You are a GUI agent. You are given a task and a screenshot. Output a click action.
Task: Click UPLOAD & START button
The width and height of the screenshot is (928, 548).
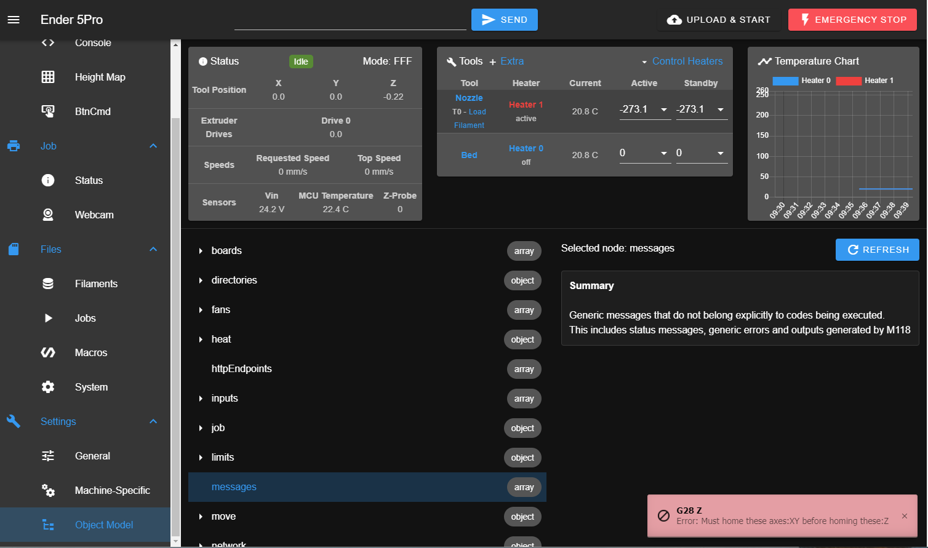719,20
